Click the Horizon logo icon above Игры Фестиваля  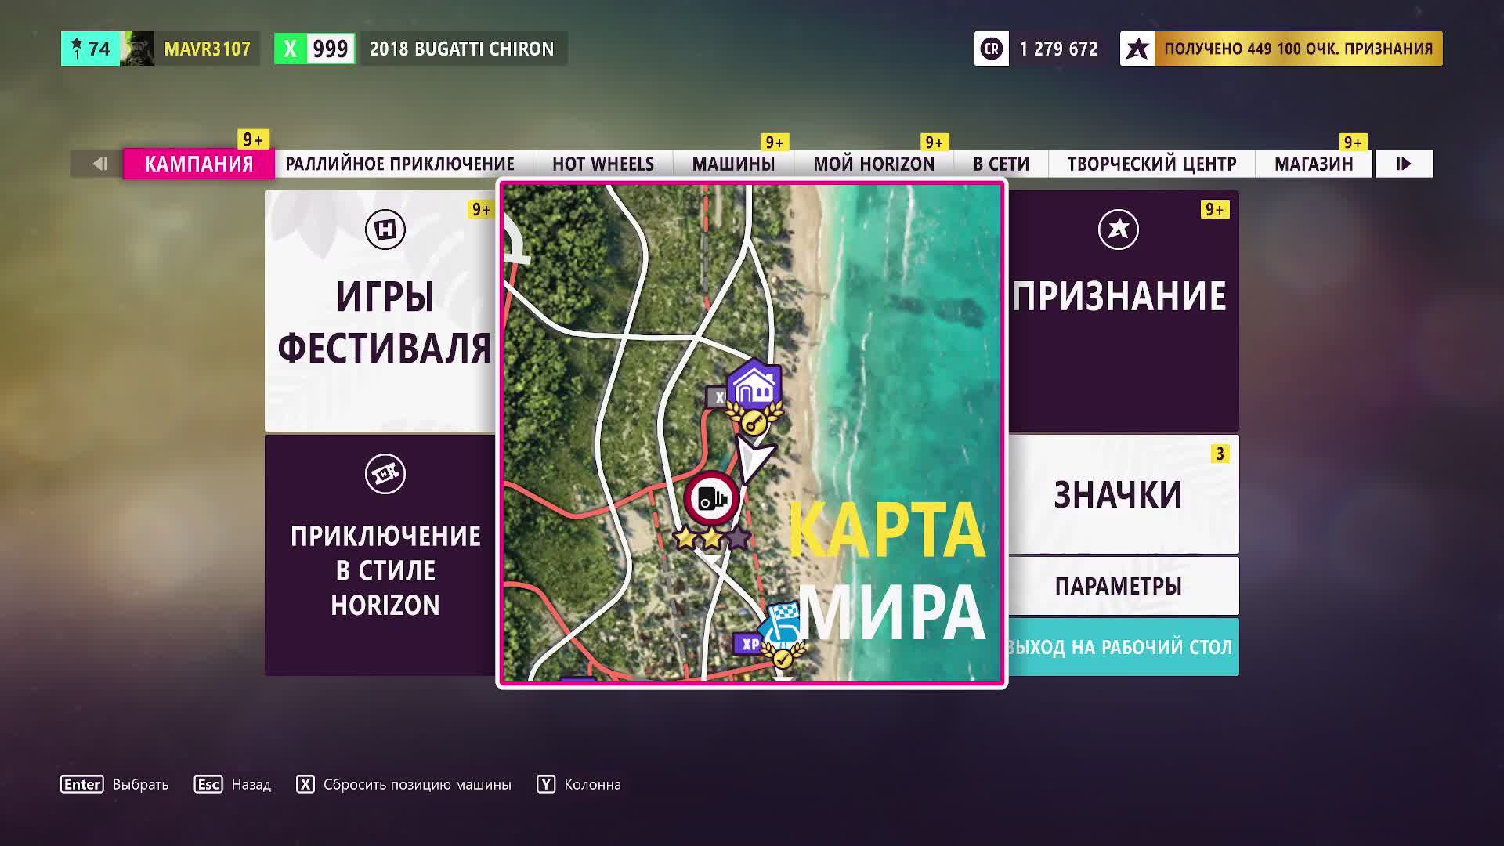click(385, 230)
